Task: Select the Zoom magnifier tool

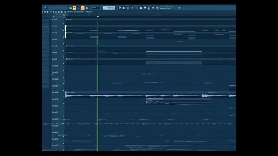Action: tap(59, 12)
